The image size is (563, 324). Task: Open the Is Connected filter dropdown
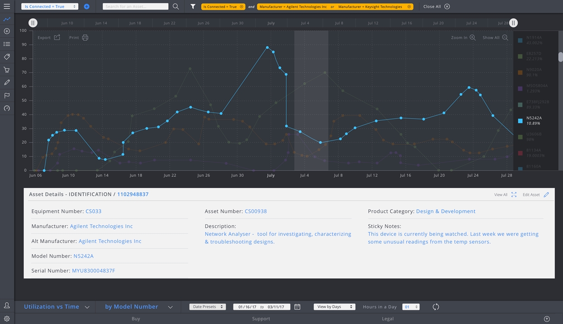[50, 6]
